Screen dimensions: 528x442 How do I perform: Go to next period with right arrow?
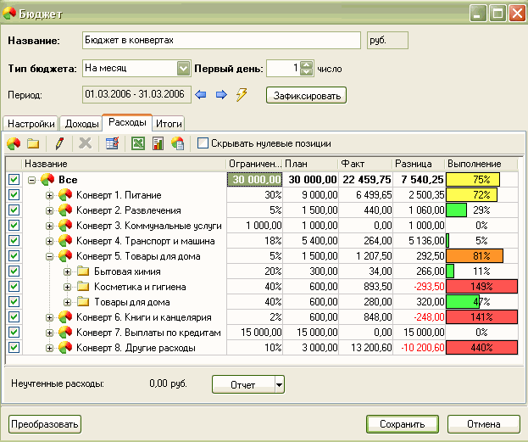click(x=221, y=94)
